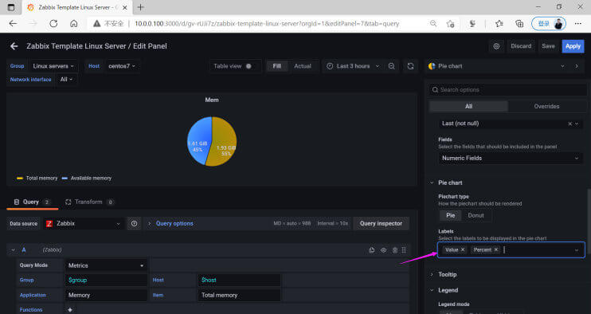The width and height of the screenshot is (591, 314).
Task: Select the All options tab
Action: click(x=468, y=106)
